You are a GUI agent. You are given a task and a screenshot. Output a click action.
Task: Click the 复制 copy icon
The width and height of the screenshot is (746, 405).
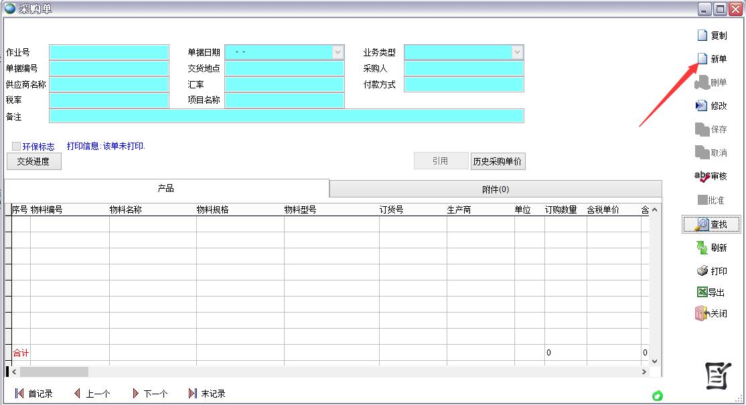[712, 35]
